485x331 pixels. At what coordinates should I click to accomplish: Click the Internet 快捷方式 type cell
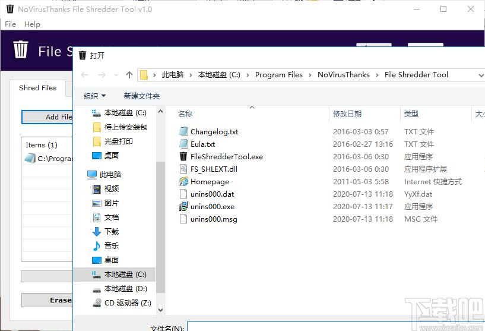pos(433,181)
